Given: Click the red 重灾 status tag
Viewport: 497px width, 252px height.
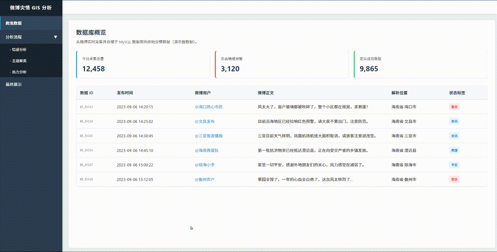Looking at the screenshot, I should [x=454, y=107].
